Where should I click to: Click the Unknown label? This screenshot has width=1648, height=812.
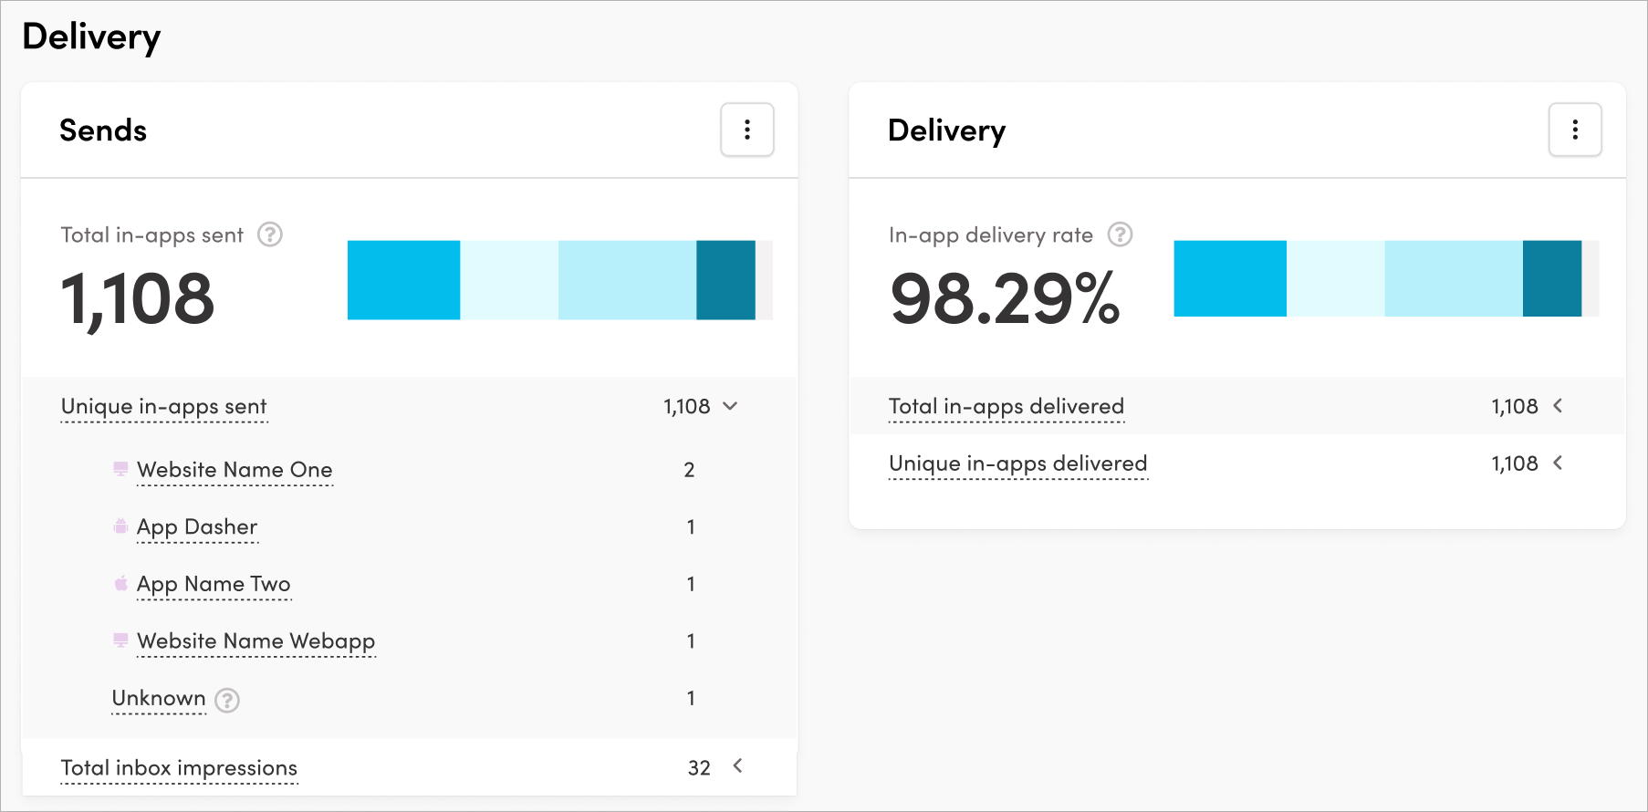coord(159,698)
